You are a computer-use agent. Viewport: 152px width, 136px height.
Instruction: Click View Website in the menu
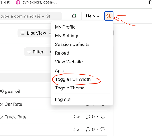(x=69, y=62)
